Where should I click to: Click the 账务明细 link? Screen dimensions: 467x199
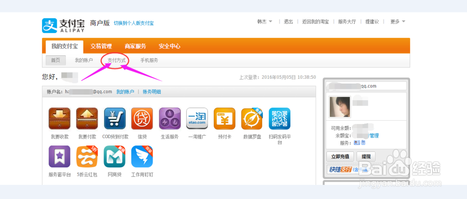tap(152, 92)
